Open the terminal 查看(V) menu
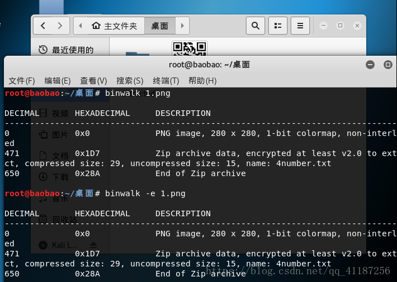Viewport: 397px width, 282px height. (x=93, y=81)
